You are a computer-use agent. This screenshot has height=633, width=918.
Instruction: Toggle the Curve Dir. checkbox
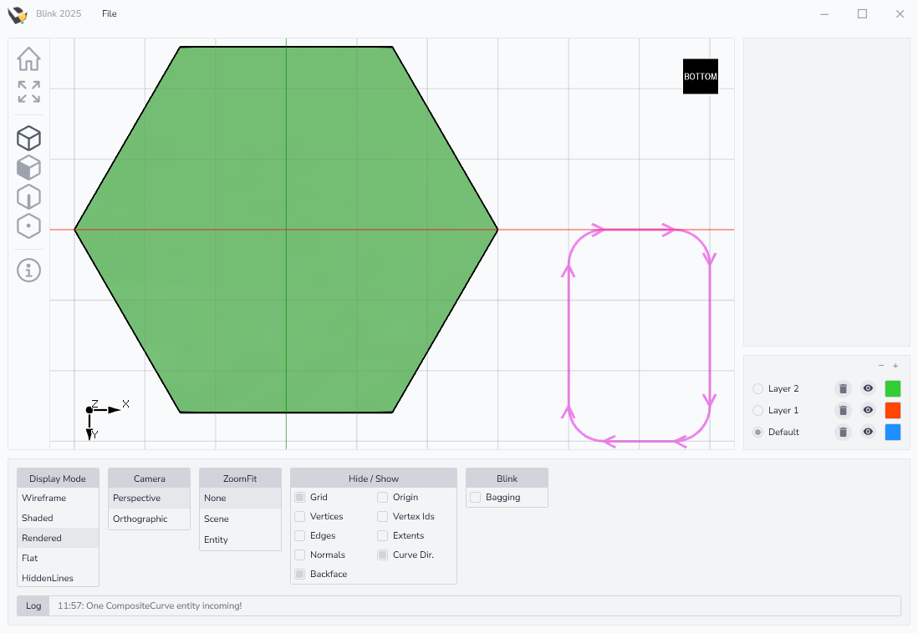[x=382, y=555]
